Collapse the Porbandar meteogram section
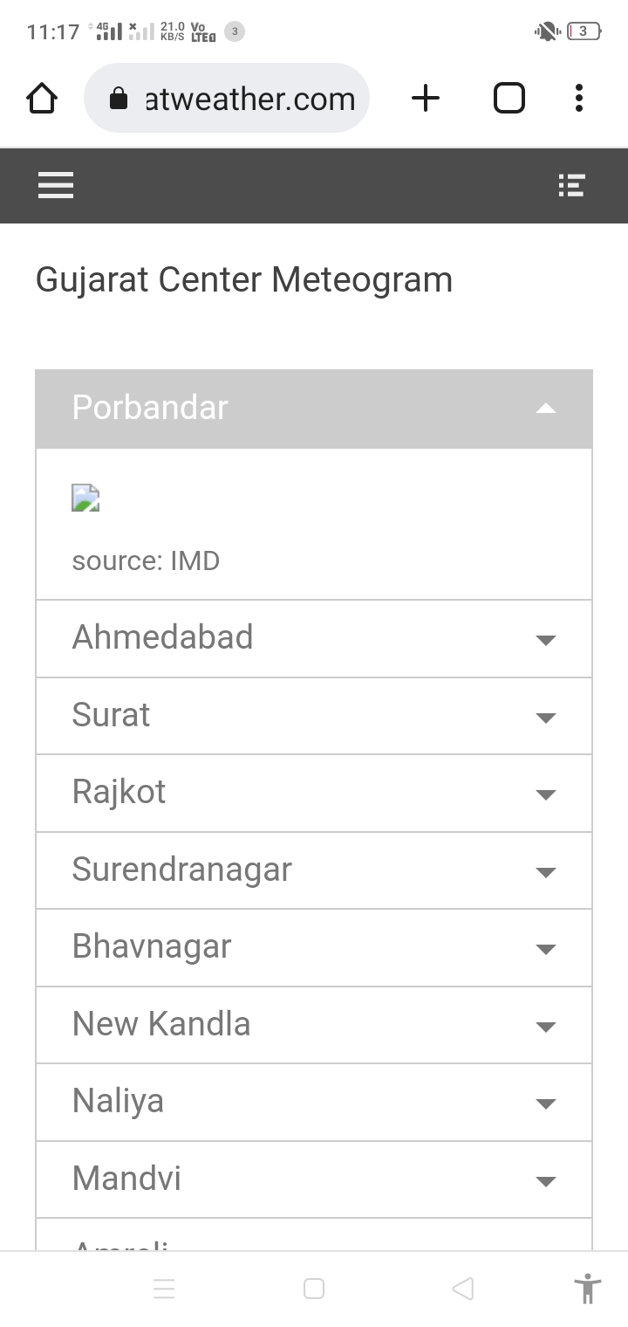Viewport: 628px width, 1327px height. tap(314, 409)
